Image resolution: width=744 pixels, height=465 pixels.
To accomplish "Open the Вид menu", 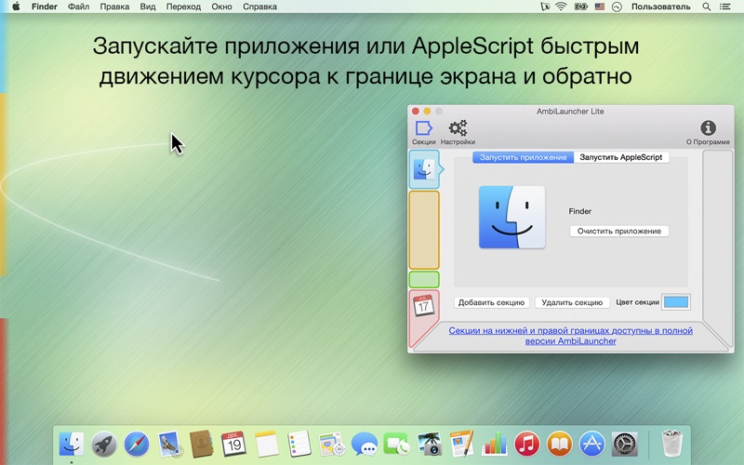I will [x=148, y=7].
